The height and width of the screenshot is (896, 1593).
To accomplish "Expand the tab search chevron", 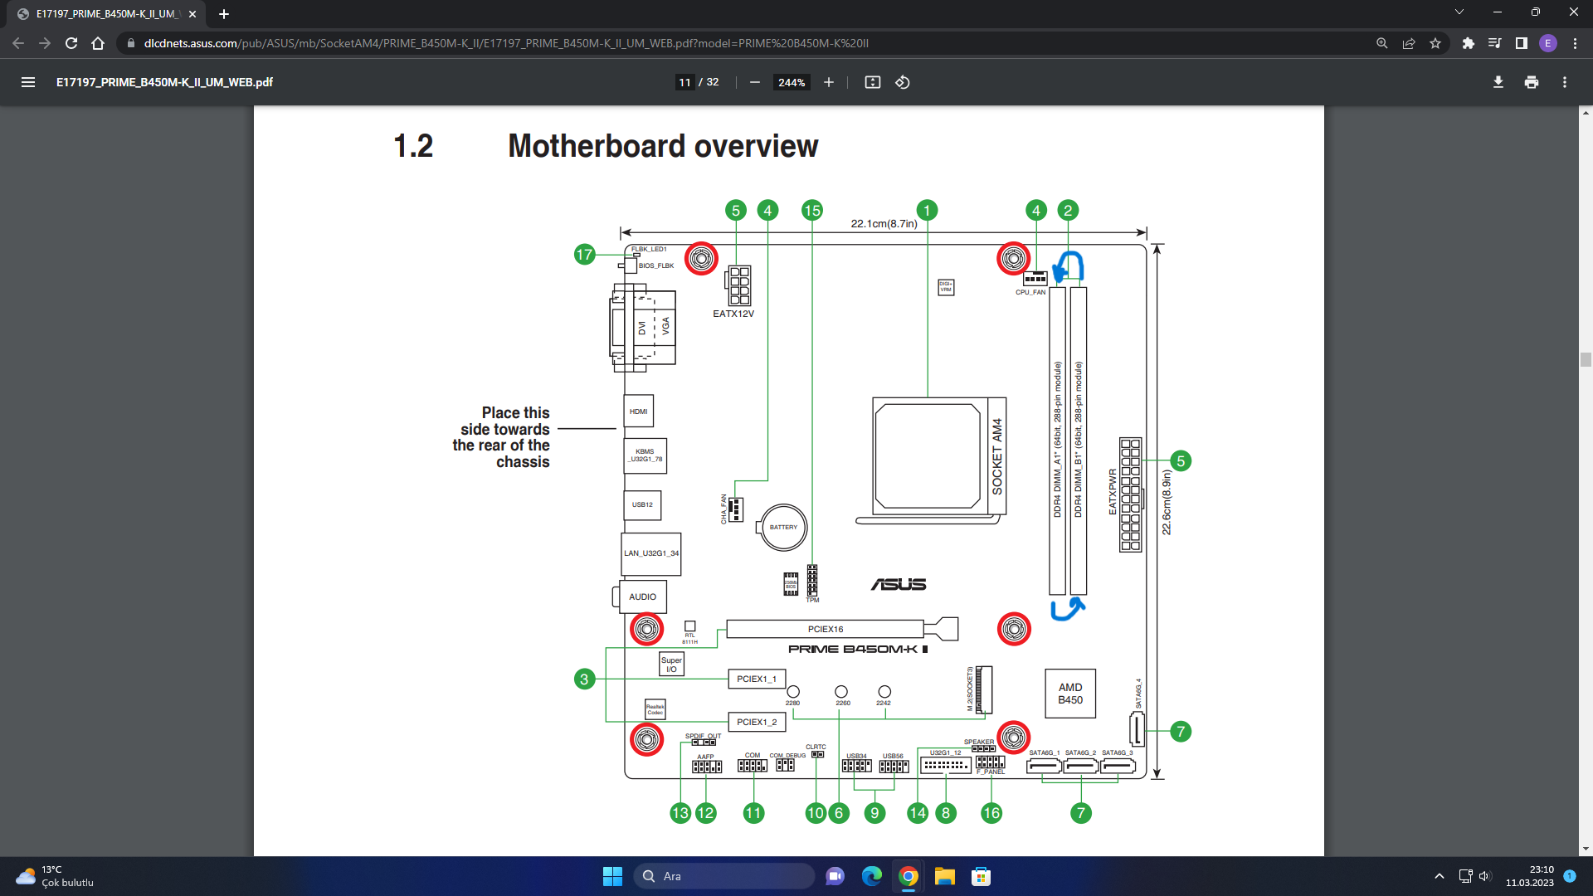I will pyautogui.click(x=1459, y=12).
